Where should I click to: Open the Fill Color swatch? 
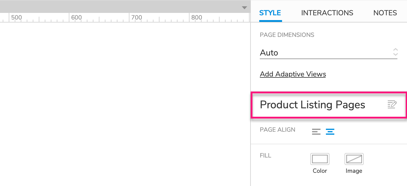[x=320, y=159]
